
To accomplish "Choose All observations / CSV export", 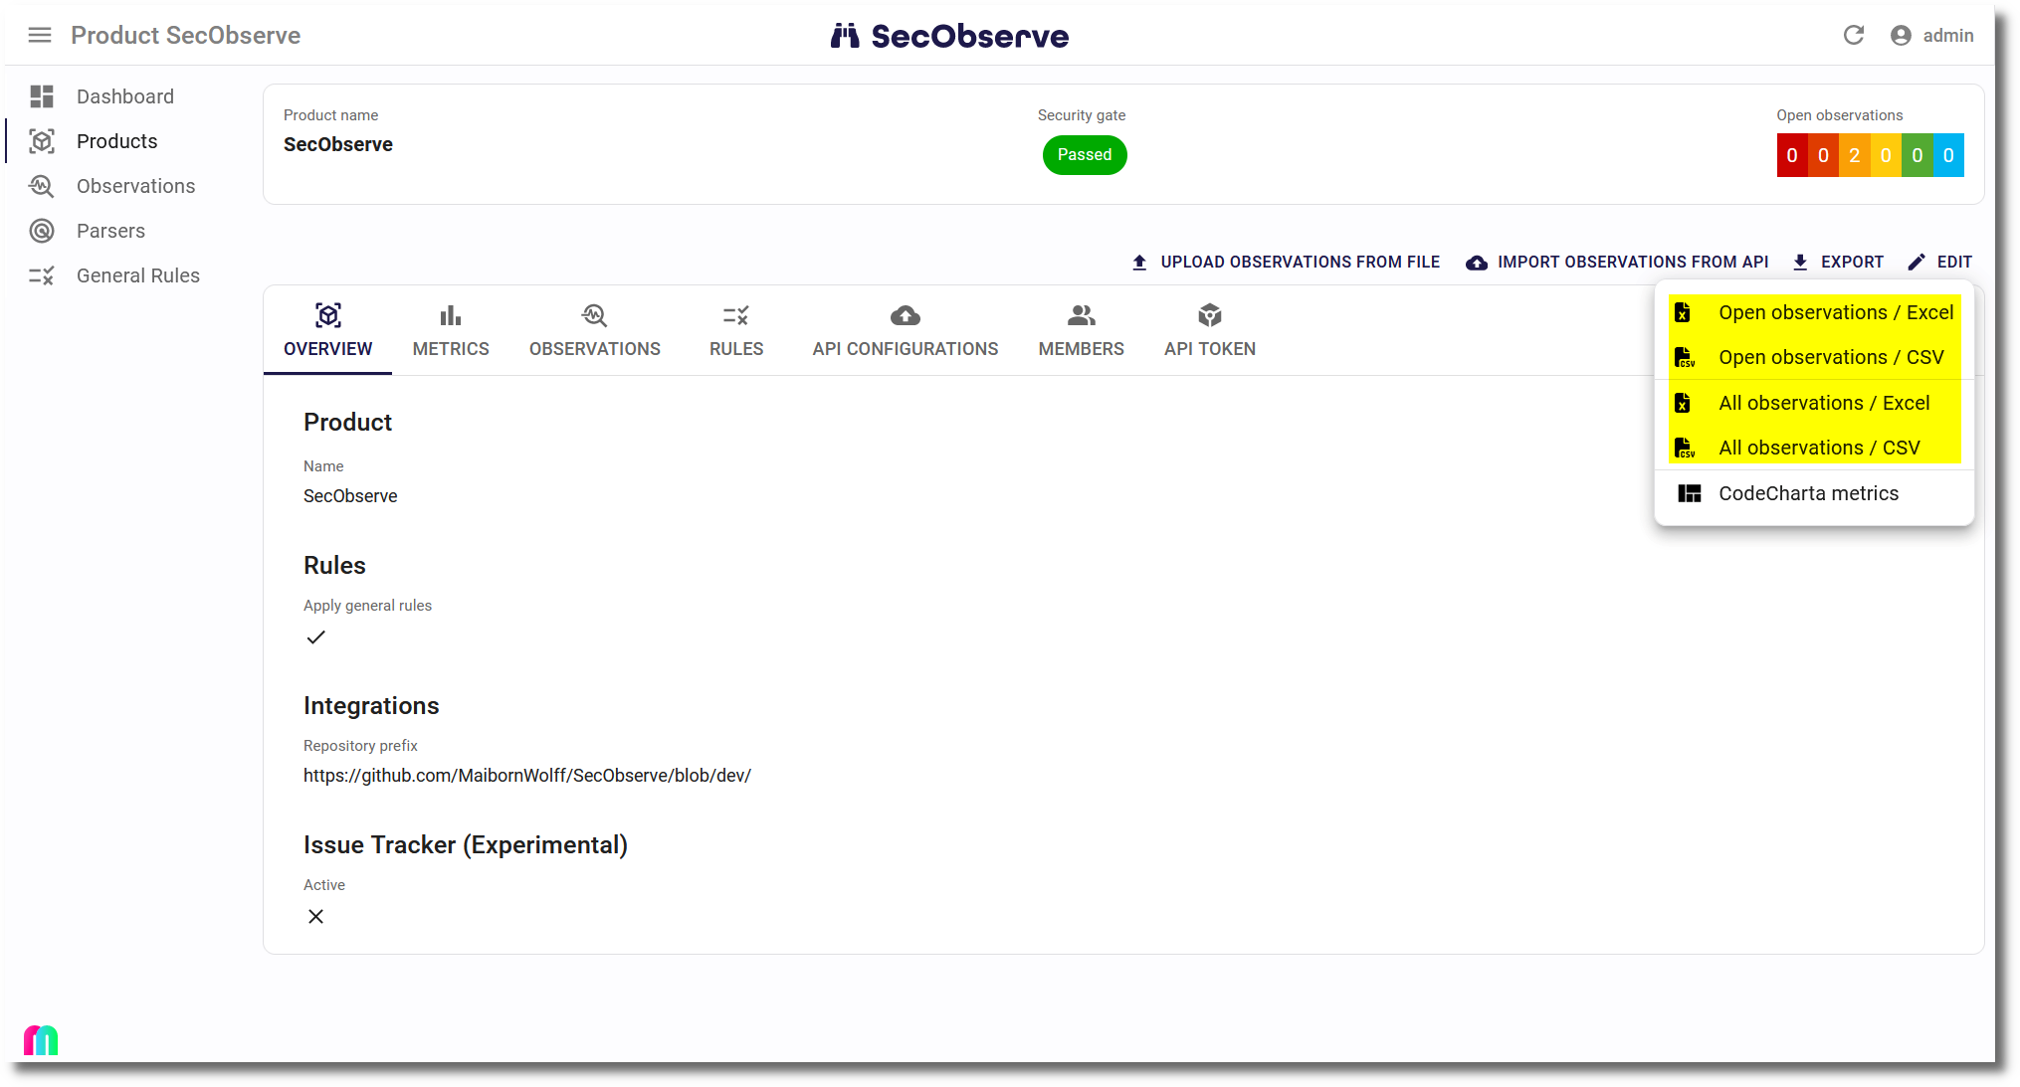I will (1818, 448).
